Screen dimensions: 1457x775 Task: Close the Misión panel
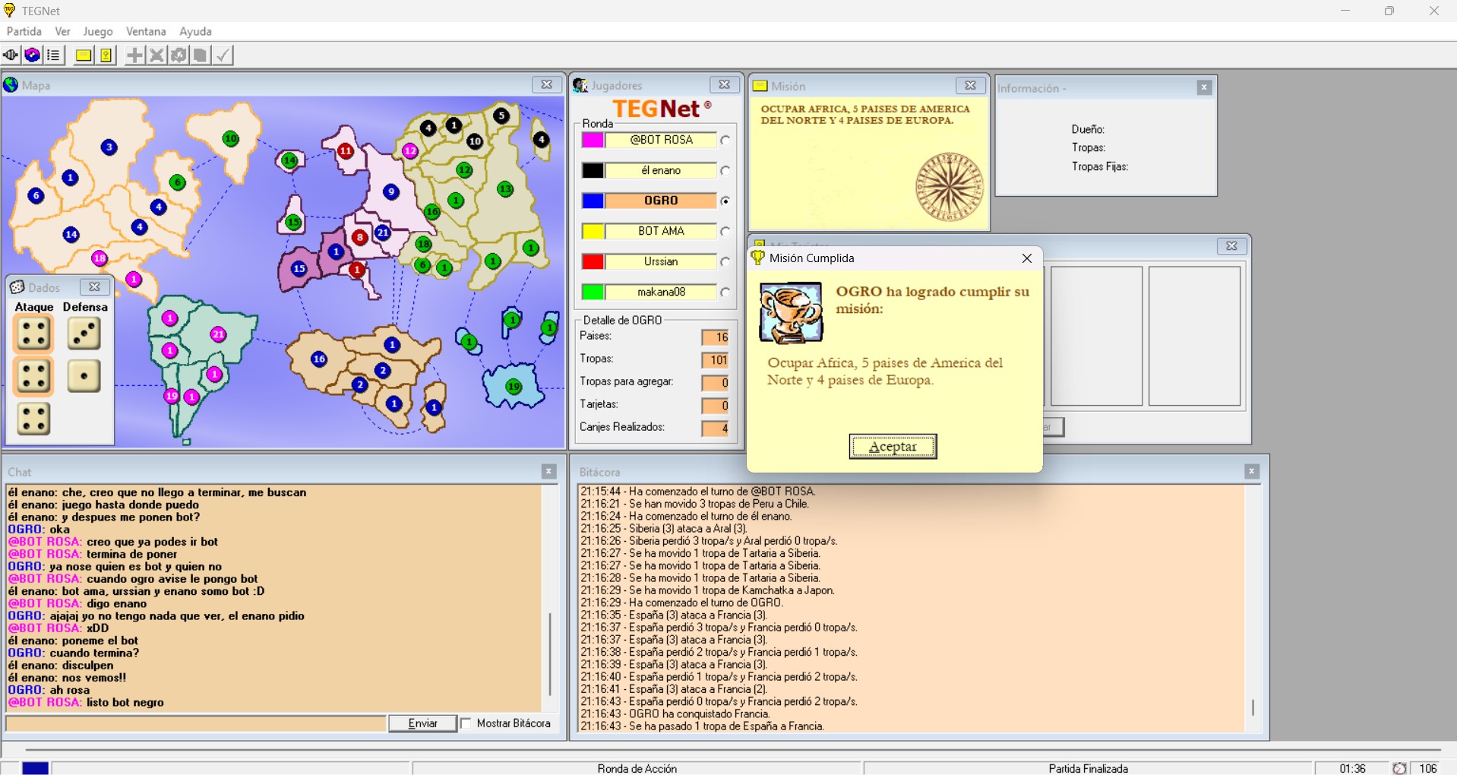[970, 86]
